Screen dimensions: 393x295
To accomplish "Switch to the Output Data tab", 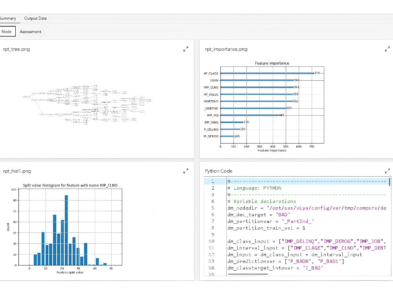I will (35, 18).
